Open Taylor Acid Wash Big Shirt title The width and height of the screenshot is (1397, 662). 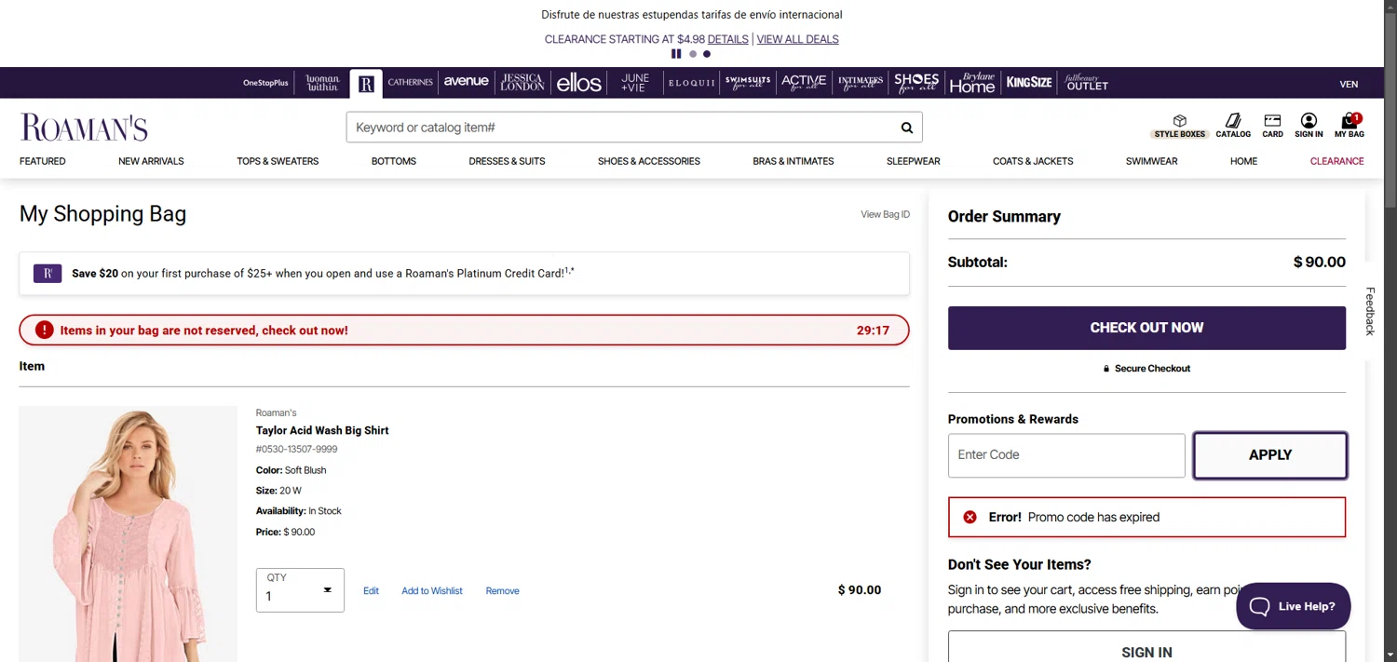pyautogui.click(x=322, y=430)
